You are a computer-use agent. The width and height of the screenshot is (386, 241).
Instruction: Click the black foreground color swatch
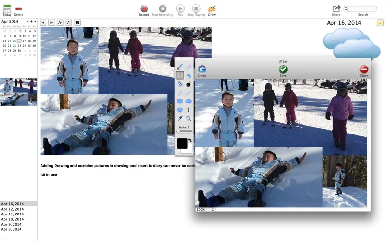(182, 144)
